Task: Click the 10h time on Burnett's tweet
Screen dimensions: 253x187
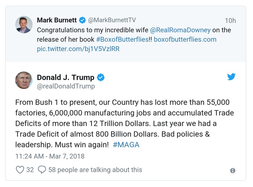Action: pyautogui.click(x=230, y=21)
